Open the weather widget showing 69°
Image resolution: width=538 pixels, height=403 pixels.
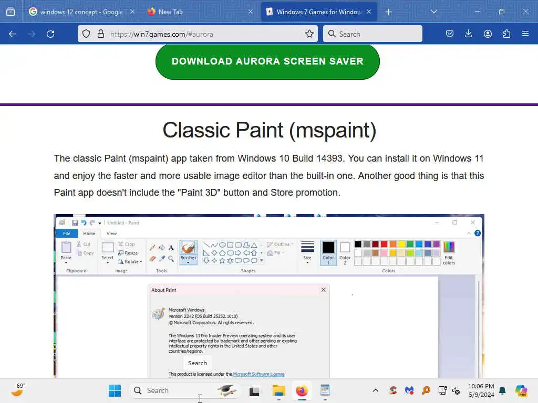pos(17,390)
